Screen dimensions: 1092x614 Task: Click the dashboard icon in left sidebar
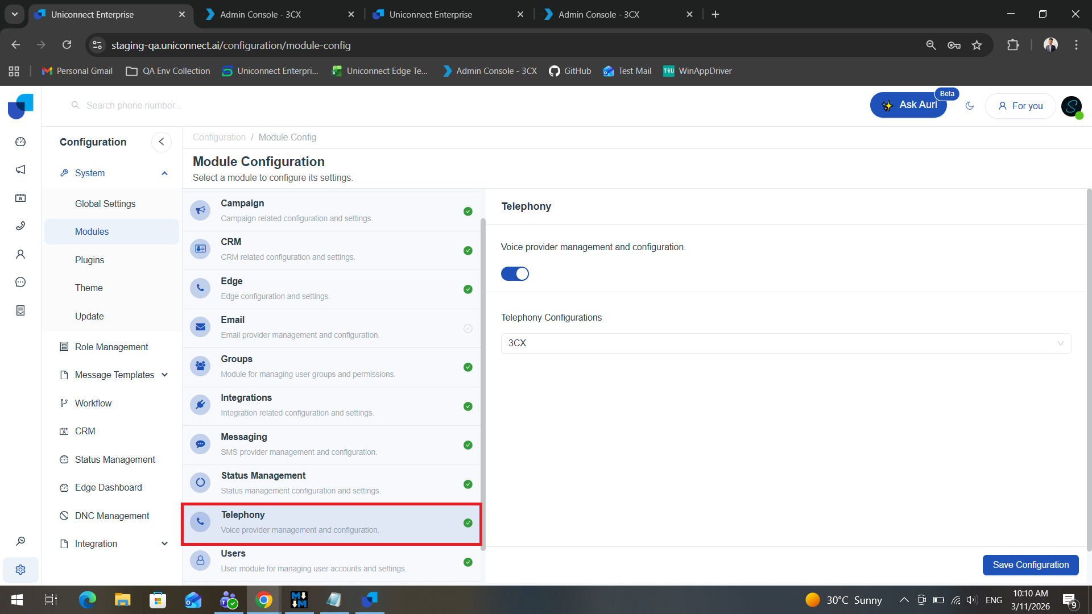click(20, 142)
